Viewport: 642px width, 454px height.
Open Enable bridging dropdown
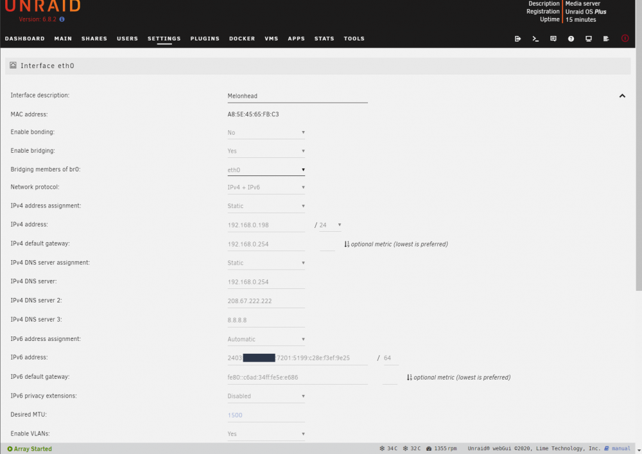[x=266, y=151]
